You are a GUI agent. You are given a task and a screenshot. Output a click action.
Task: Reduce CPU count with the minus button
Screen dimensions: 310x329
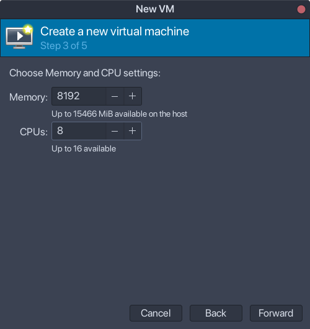pyautogui.click(x=115, y=131)
